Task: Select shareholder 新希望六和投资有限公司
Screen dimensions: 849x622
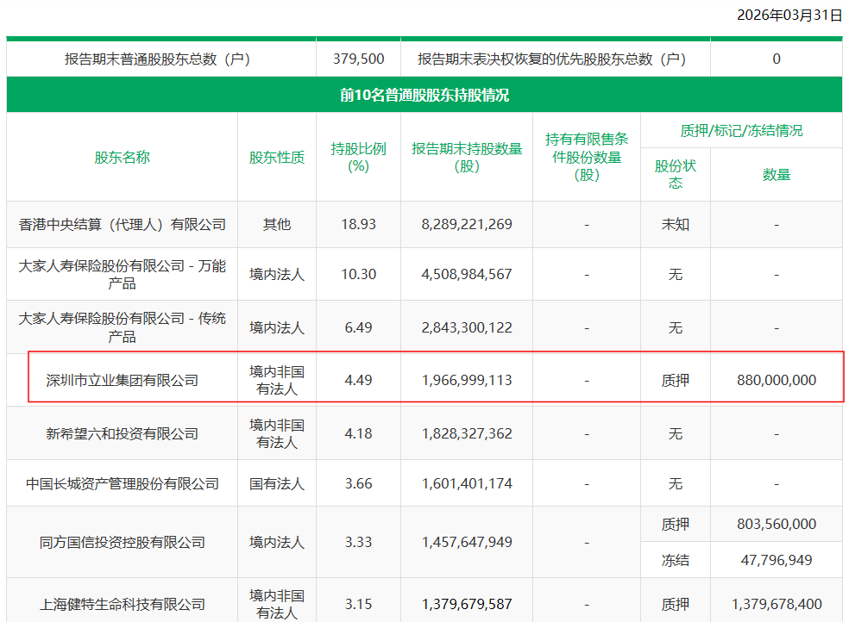Action: point(122,433)
